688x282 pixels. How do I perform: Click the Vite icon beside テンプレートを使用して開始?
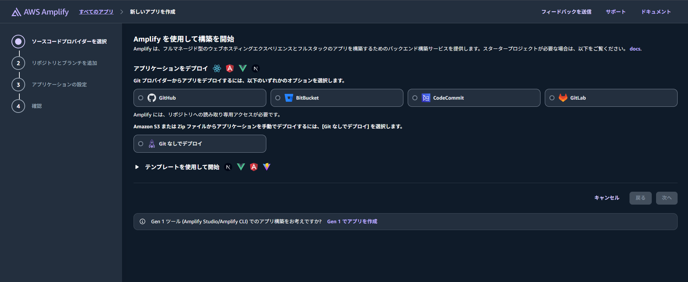click(267, 167)
